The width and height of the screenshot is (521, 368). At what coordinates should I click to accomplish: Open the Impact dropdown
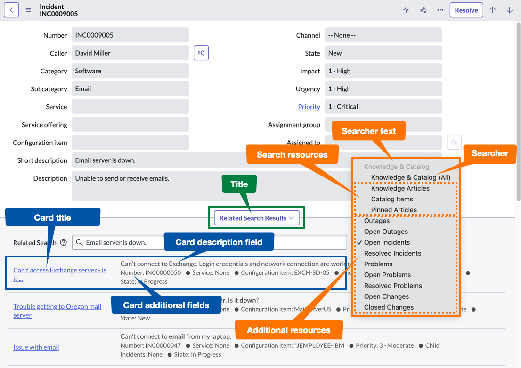point(383,71)
